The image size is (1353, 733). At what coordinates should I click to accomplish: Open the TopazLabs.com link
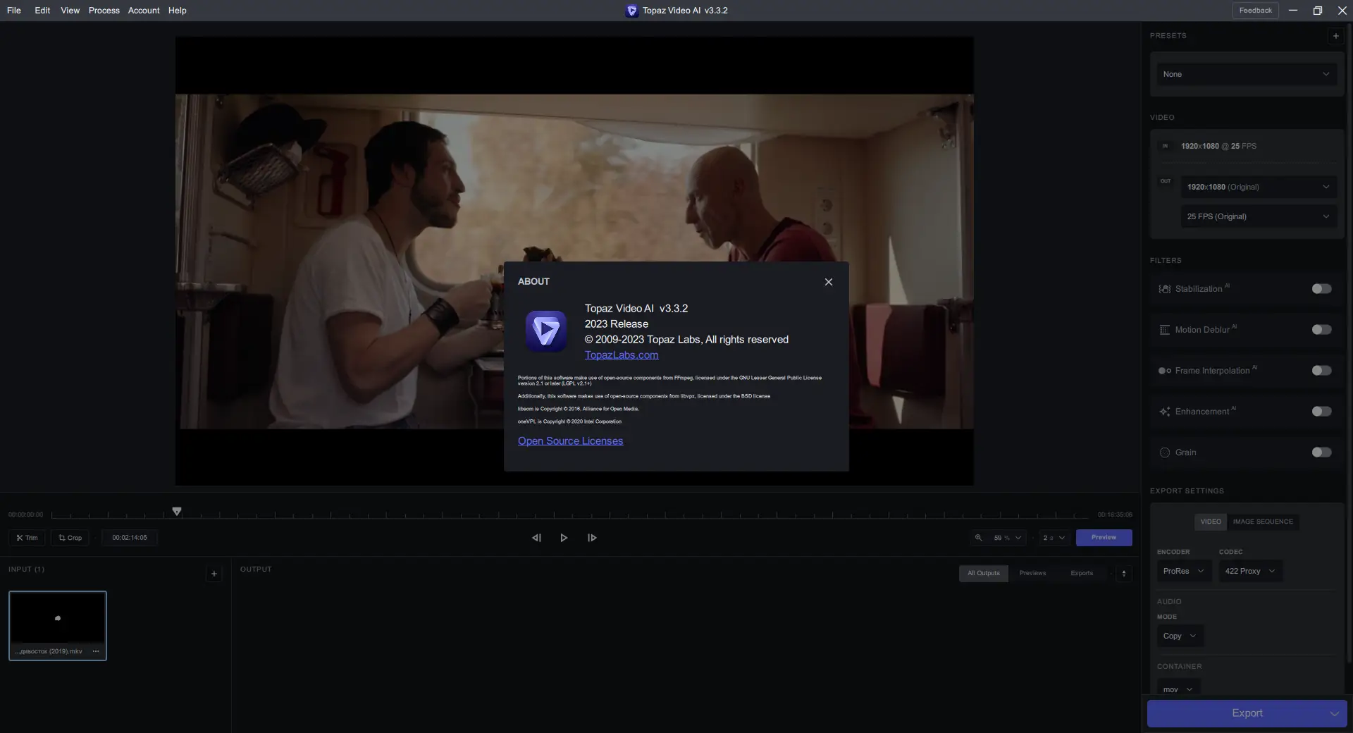click(x=622, y=355)
